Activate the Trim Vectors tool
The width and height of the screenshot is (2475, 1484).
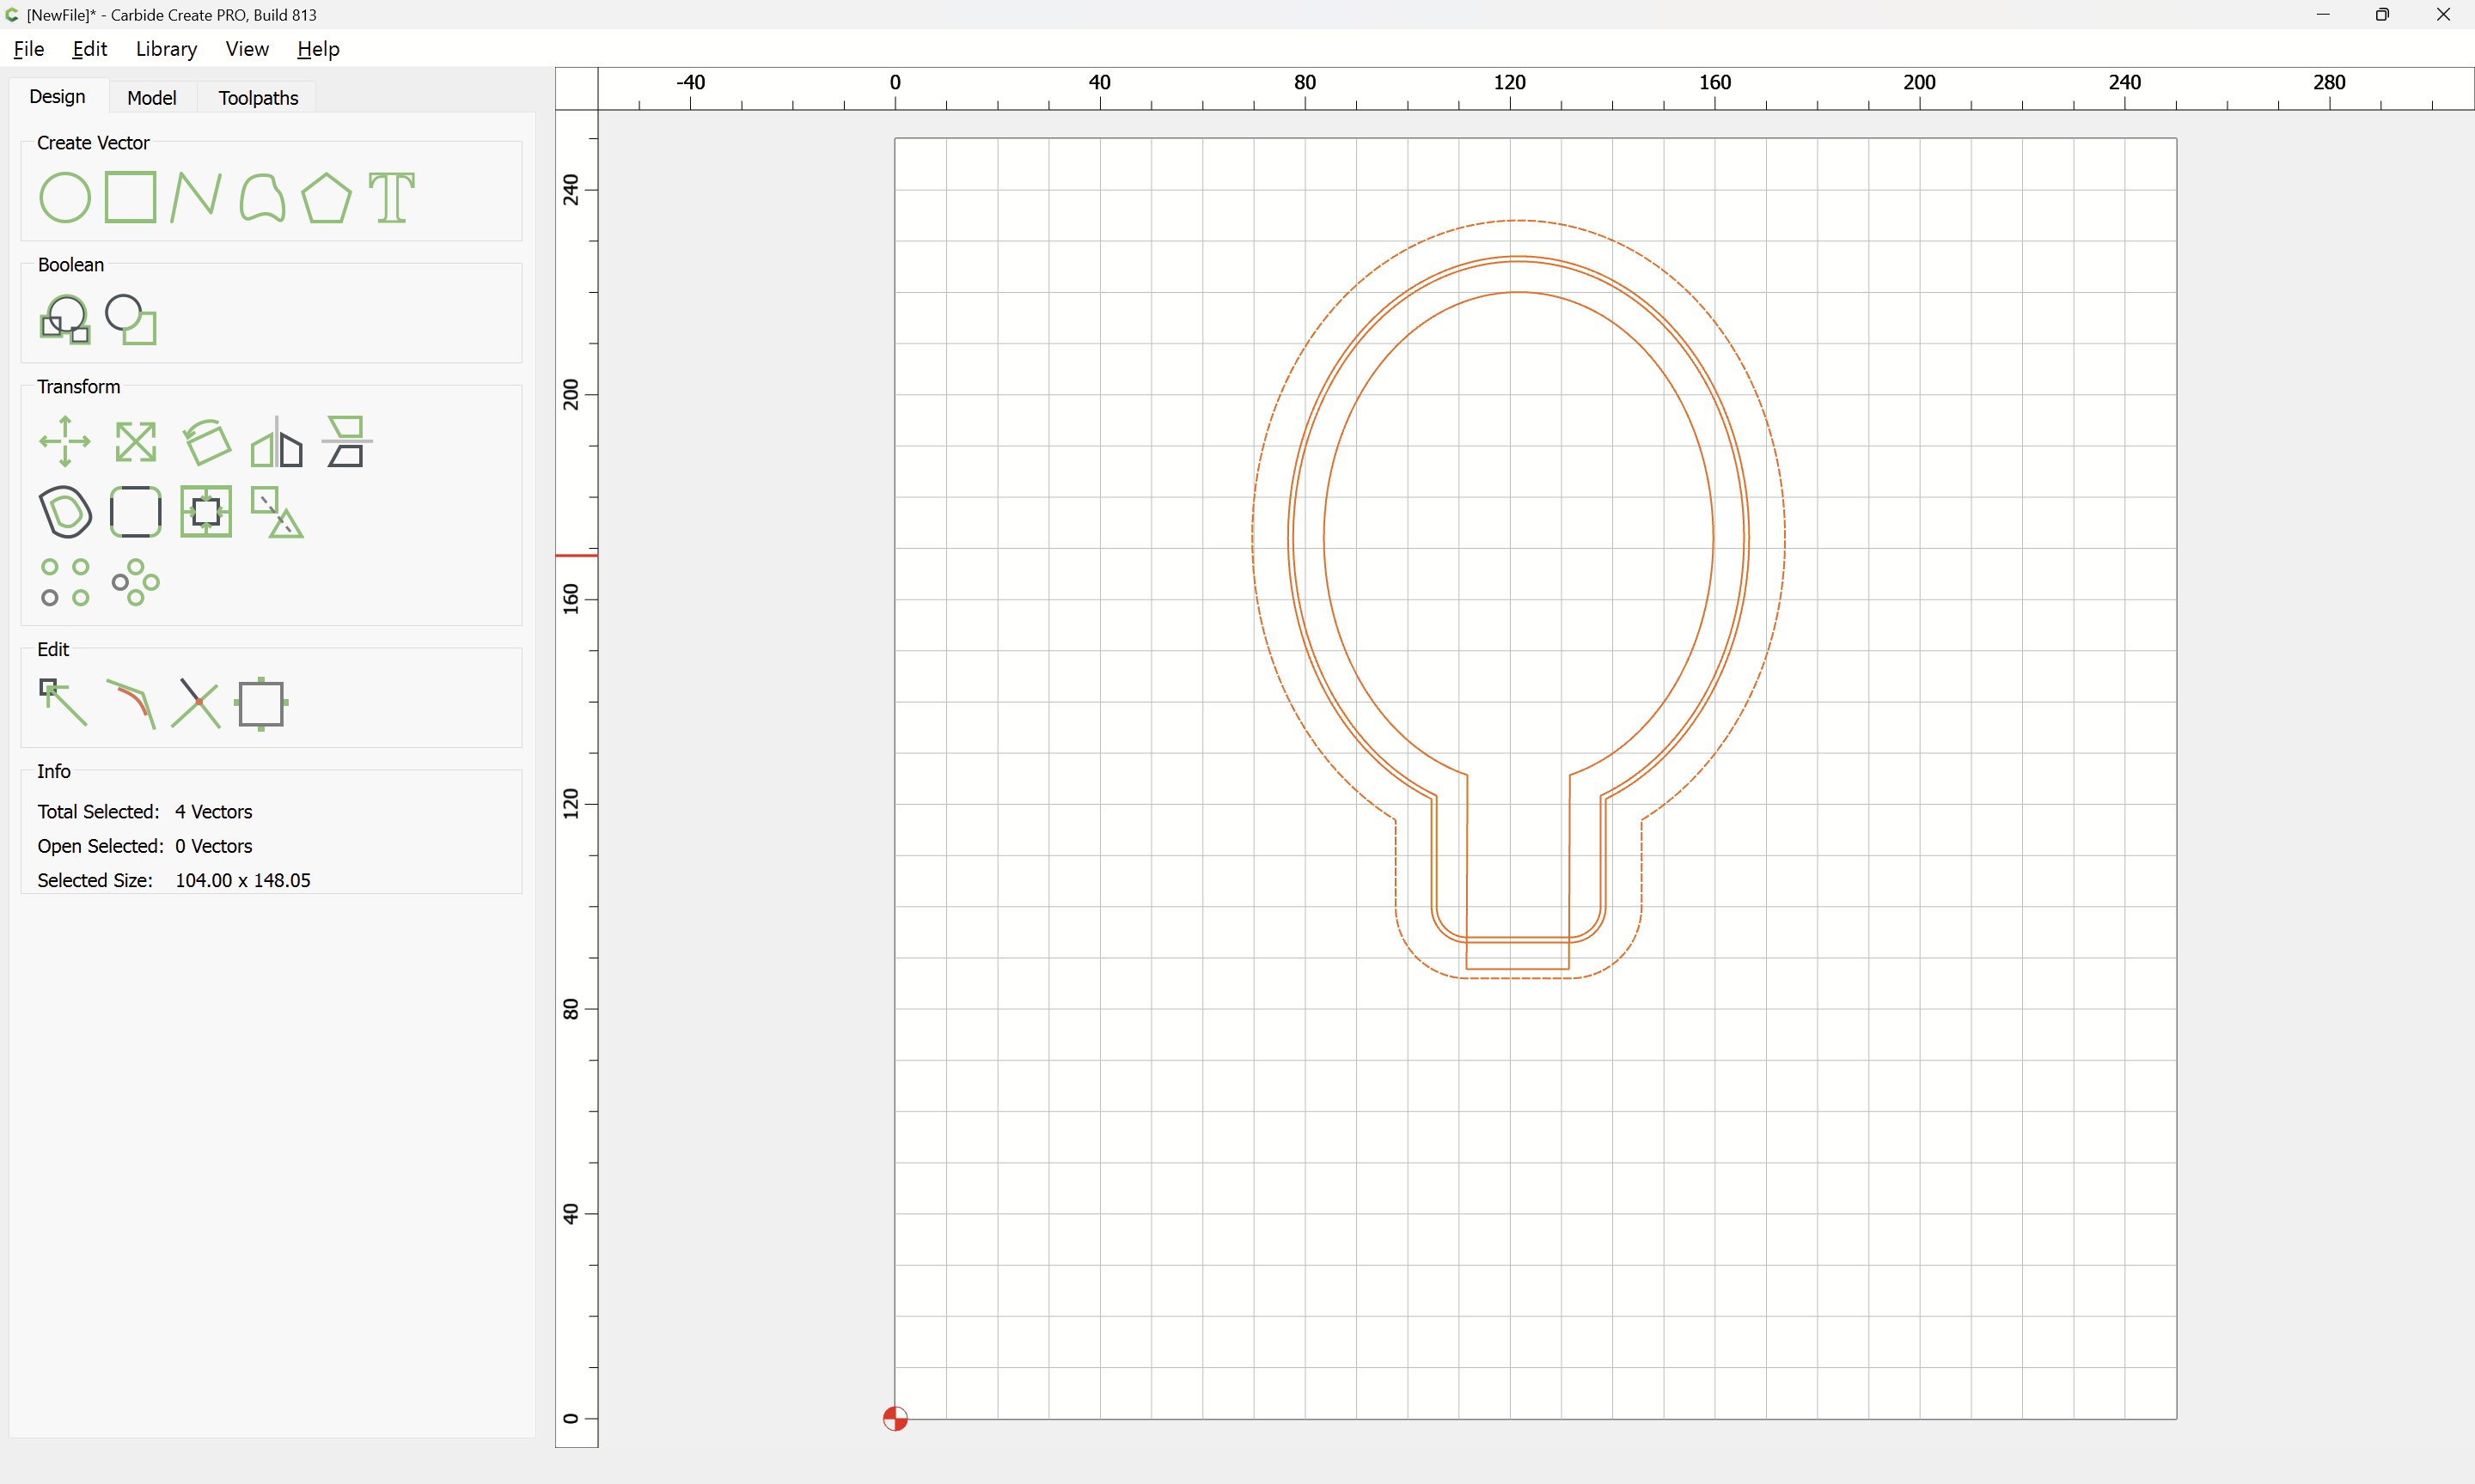point(195,703)
